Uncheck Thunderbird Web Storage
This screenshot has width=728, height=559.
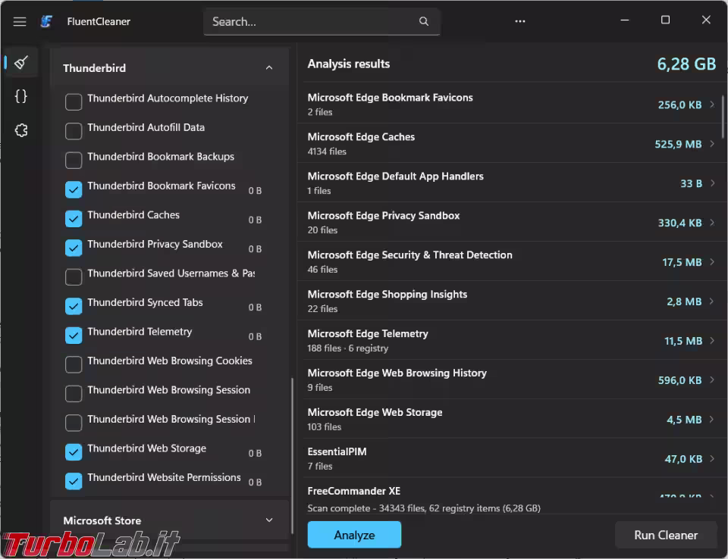(74, 452)
